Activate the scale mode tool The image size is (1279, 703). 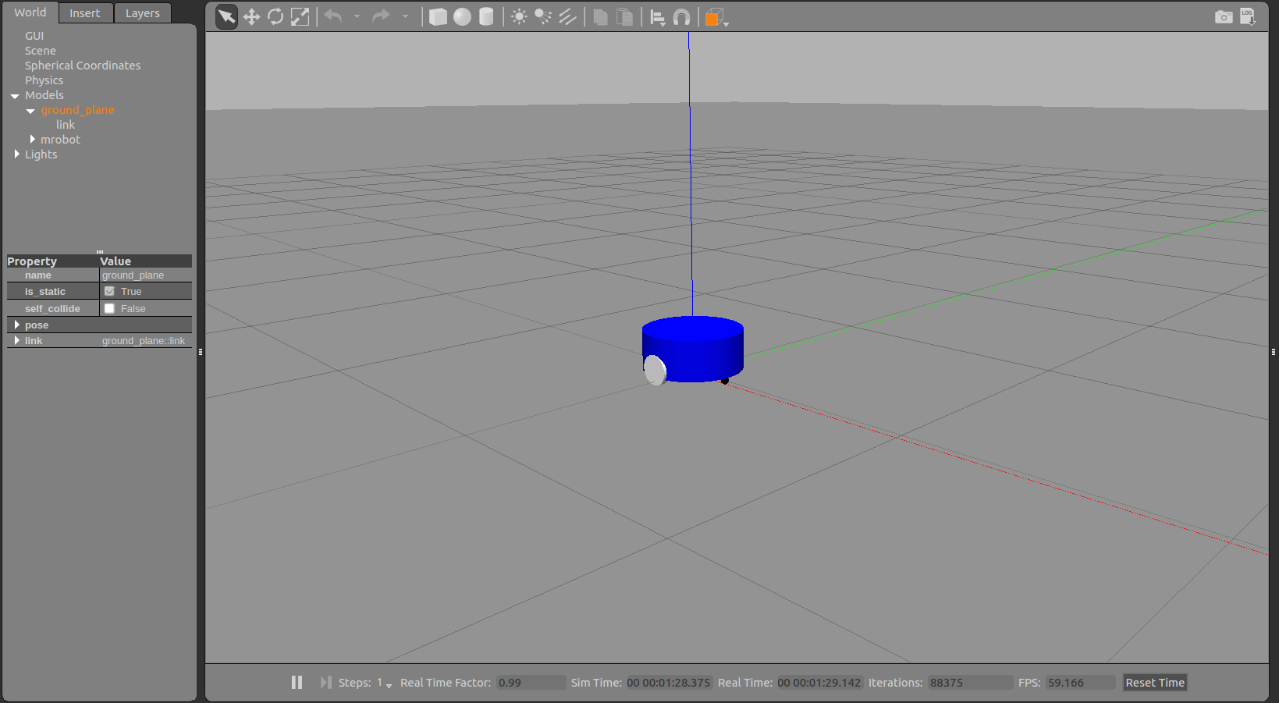pyautogui.click(x=300, y=16)
